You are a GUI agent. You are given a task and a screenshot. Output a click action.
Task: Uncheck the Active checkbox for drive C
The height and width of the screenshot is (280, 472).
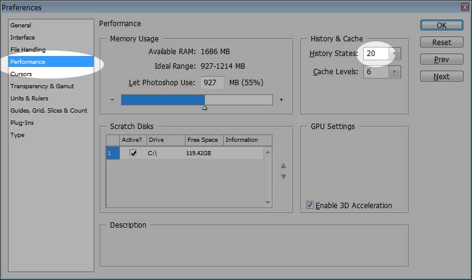[x=133, y=153]
